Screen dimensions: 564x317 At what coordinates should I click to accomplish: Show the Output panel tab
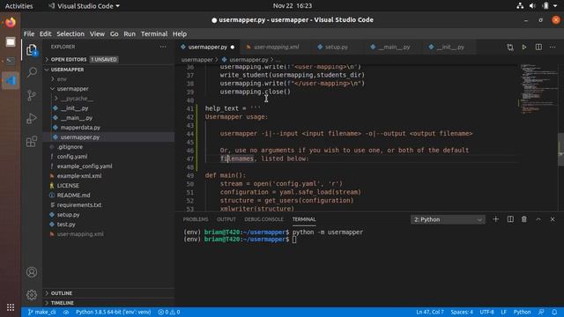click(x=226, y=219)
